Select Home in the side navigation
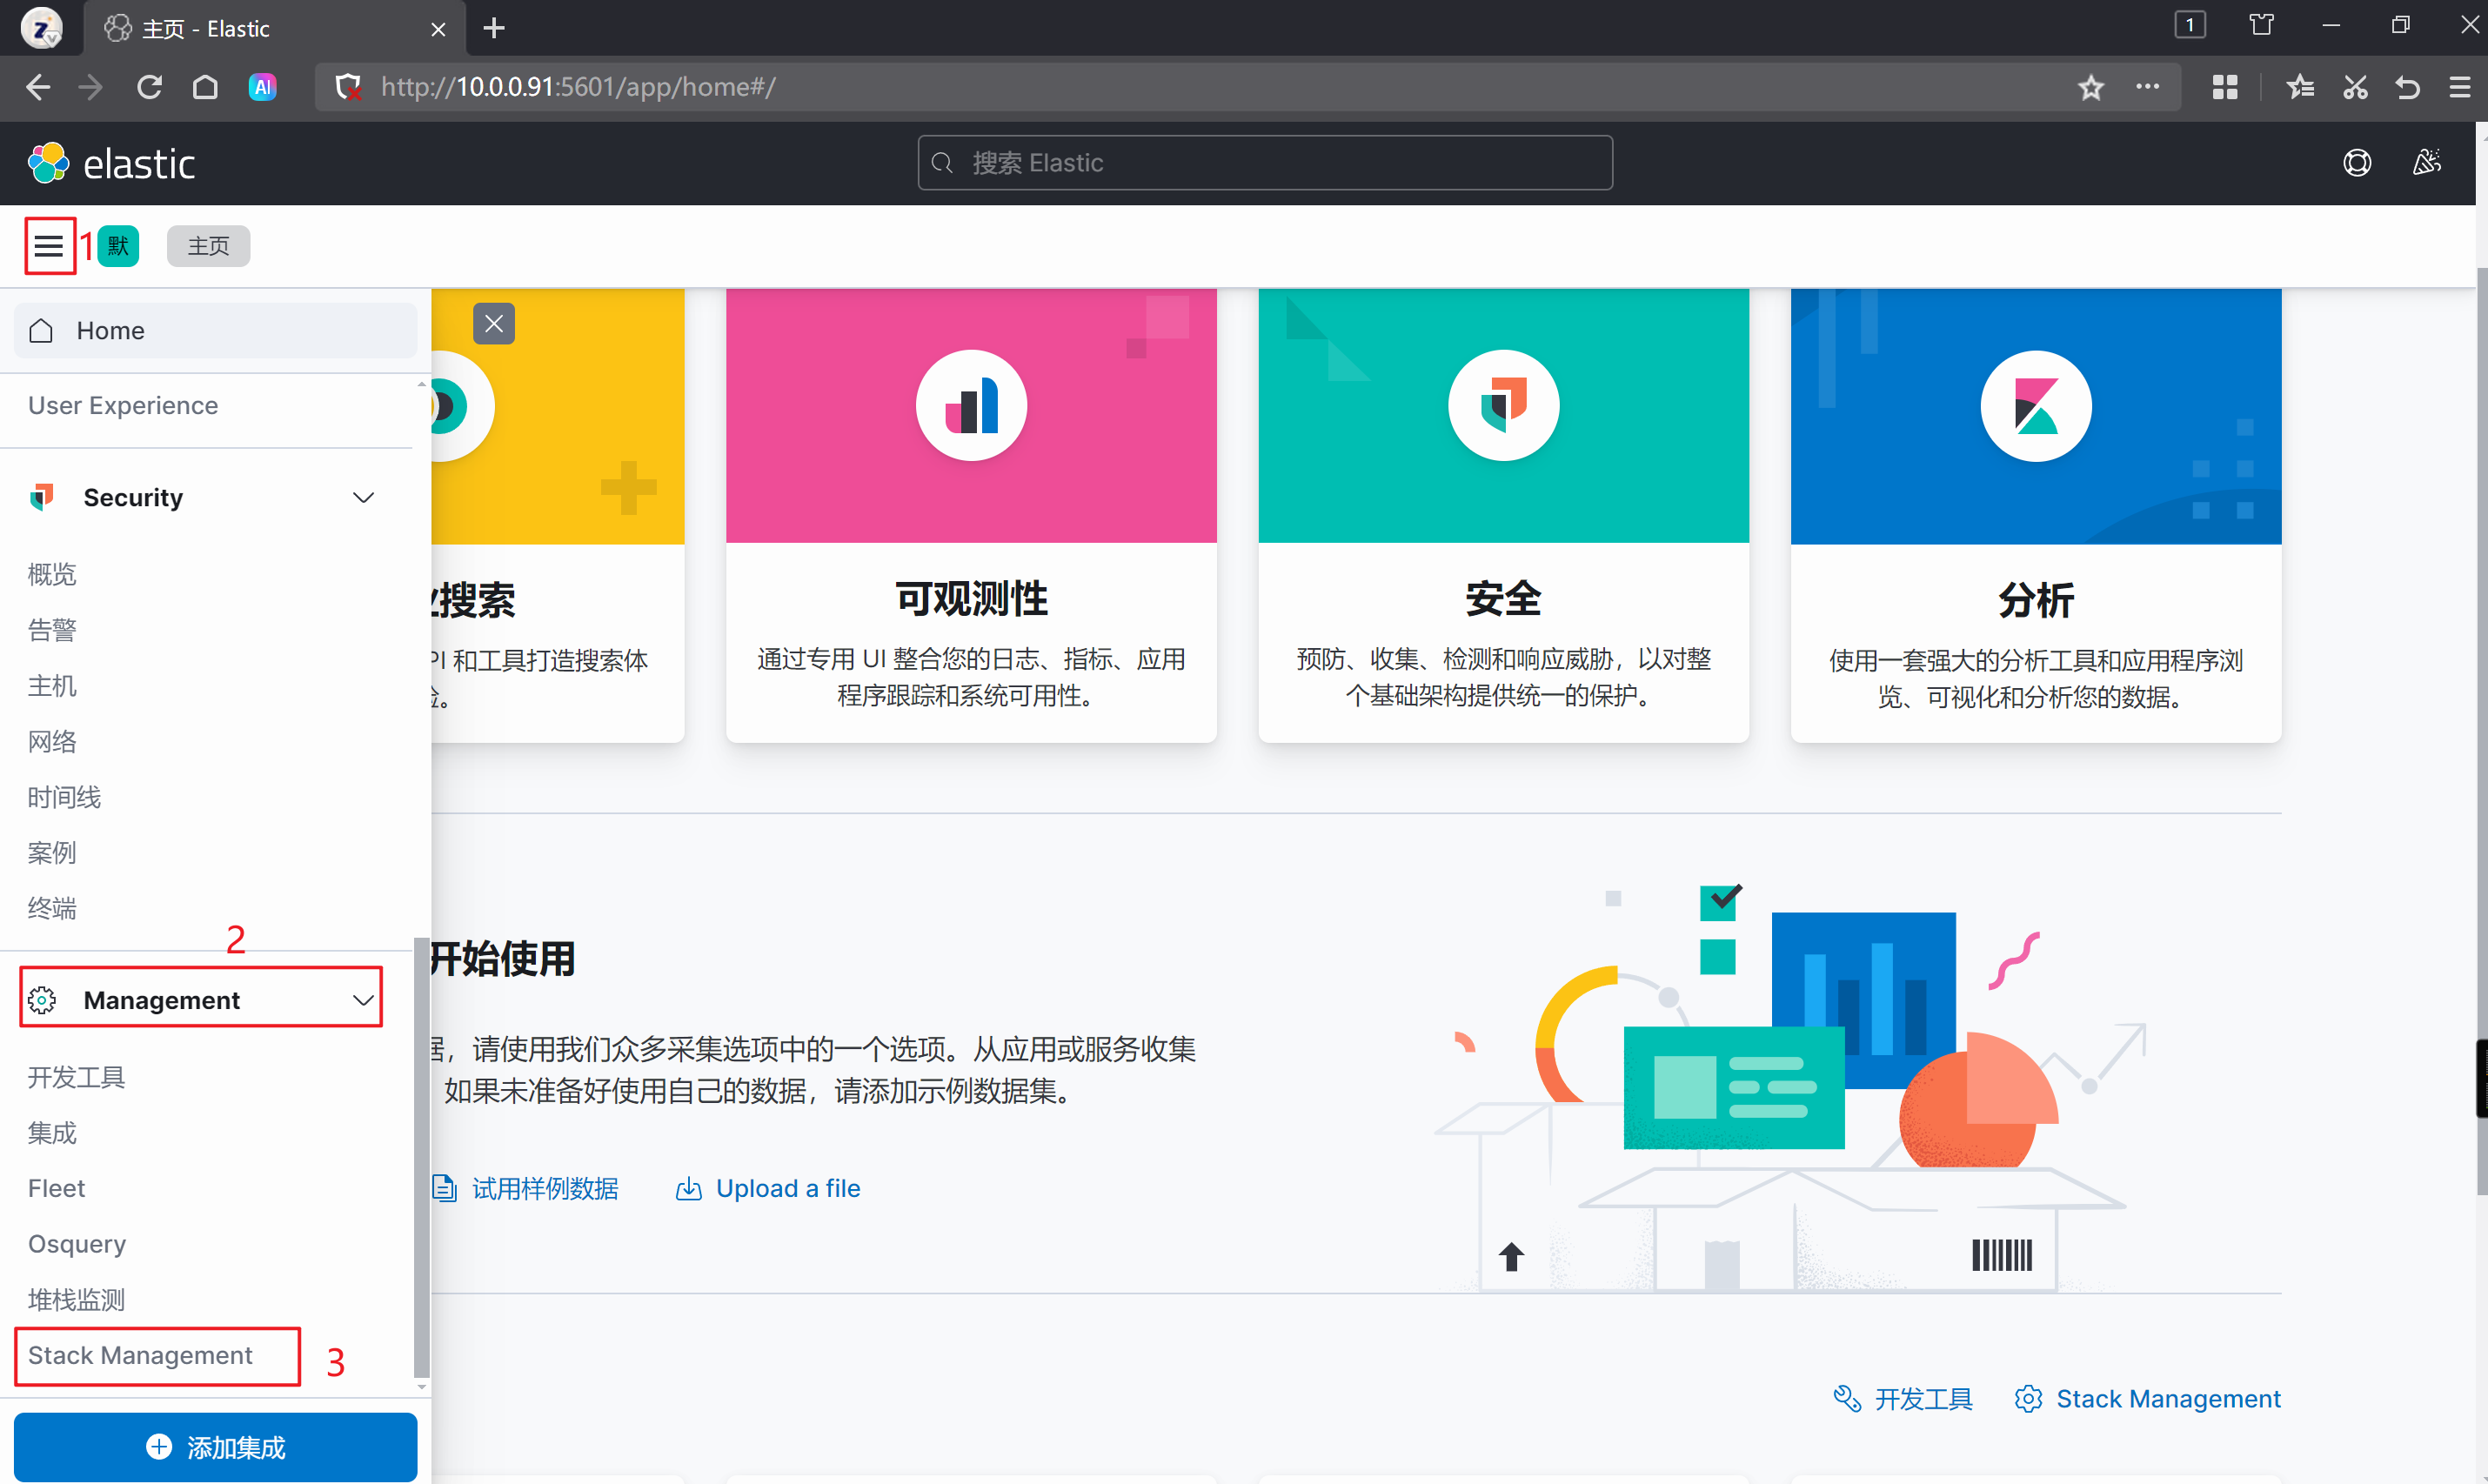This screenshot has height=1484, width=2488. (215, 331)
